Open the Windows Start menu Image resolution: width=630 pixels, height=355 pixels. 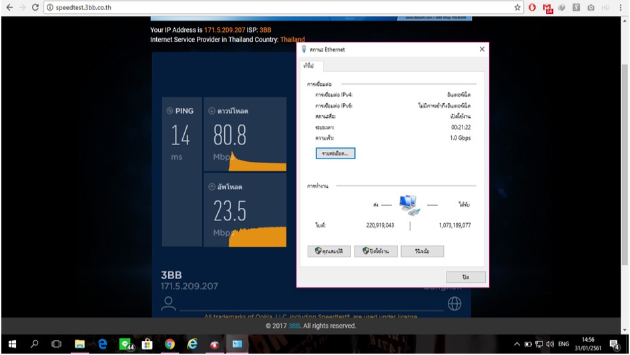(x=12, y=344)
